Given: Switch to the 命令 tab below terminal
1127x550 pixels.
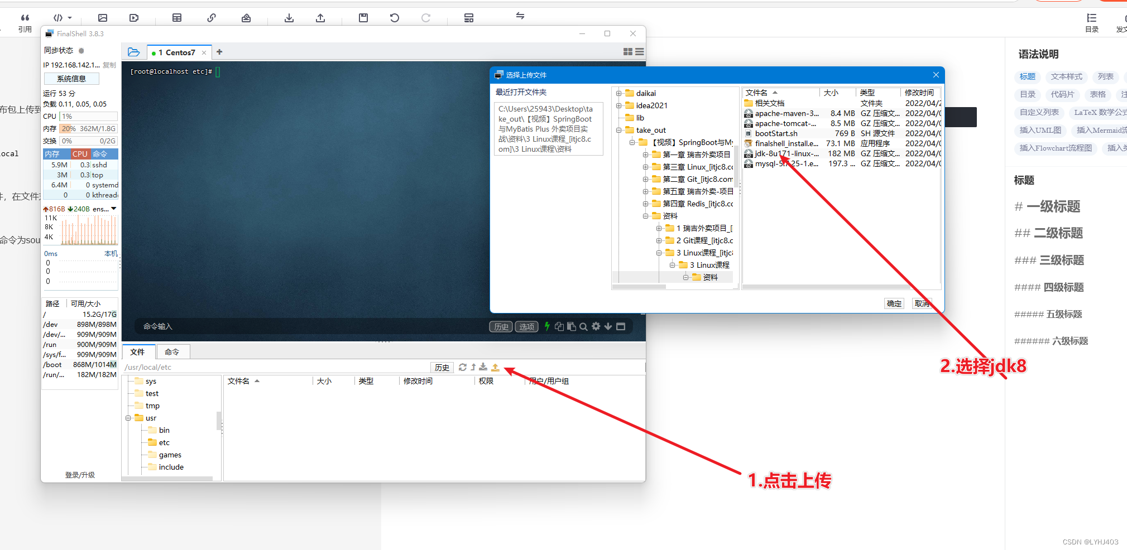Looking at the screenshot, I should (x=172, y=352).
